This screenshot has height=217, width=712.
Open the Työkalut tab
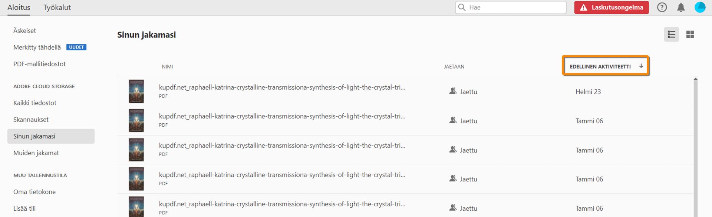coord(57,7)
